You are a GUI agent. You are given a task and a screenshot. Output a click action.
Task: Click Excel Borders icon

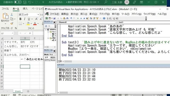pos(20,23)
